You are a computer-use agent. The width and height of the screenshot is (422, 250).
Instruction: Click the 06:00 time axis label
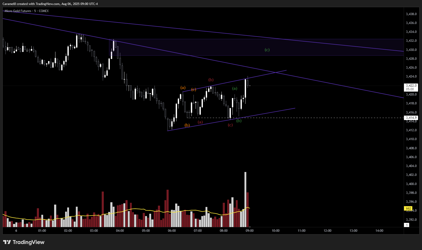point(172,231)
